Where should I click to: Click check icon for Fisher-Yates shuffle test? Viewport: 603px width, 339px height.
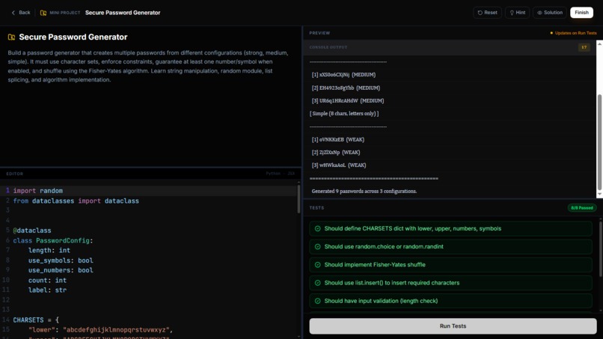318,265
